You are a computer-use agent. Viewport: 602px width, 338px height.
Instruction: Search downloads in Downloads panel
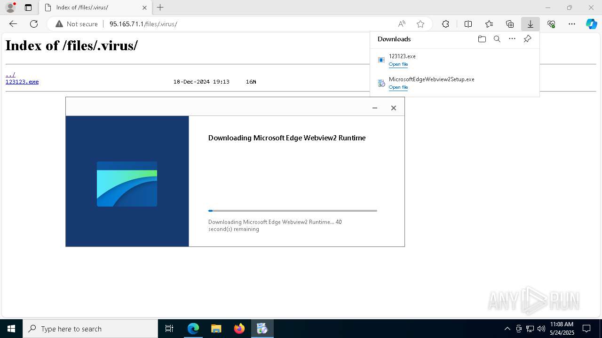(x=497, y=39)
